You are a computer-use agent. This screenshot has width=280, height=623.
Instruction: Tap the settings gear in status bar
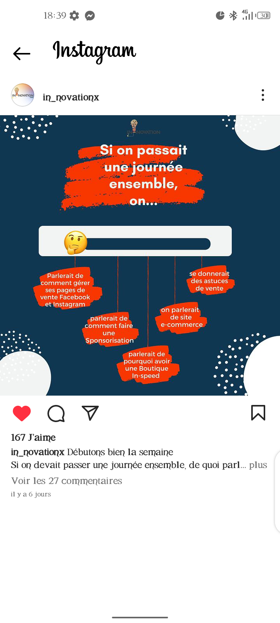pos(74,16)
